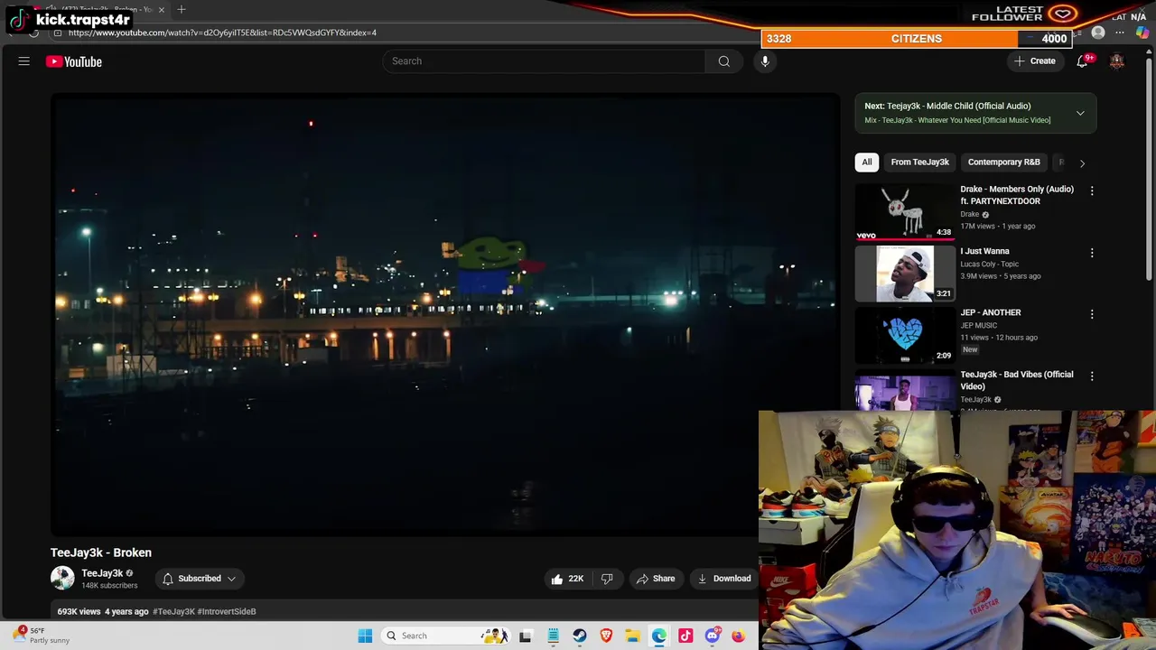Open the browser profile icon
Image resolution: width=1156 pixels, height=650 pixels.
(1098, 32)
